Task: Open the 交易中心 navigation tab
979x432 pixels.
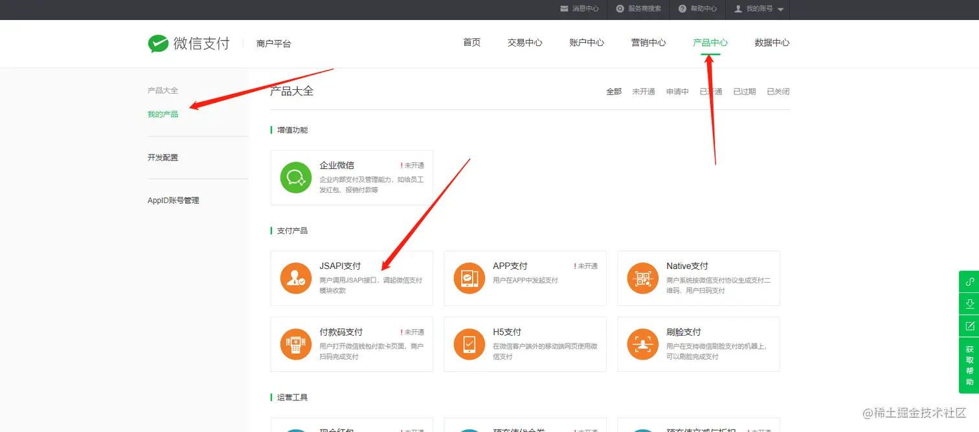Action: 525,43
